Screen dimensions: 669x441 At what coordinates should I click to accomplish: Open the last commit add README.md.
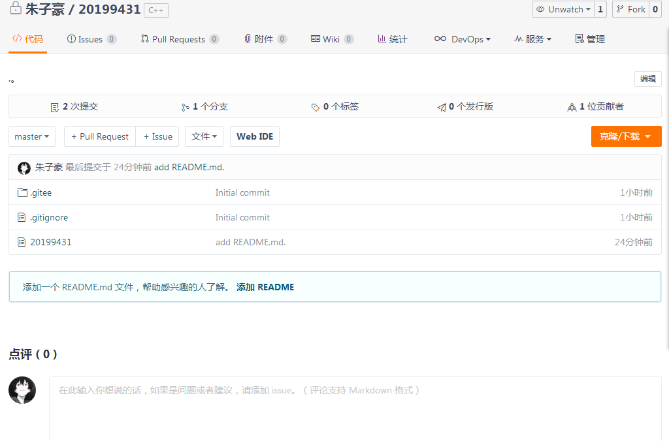pyautogui.click(x=189, y=167)
